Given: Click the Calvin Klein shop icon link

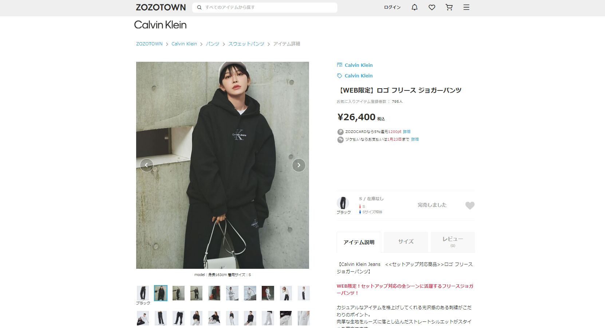Looking at the screenshot, I should click(x=355, y=65).
